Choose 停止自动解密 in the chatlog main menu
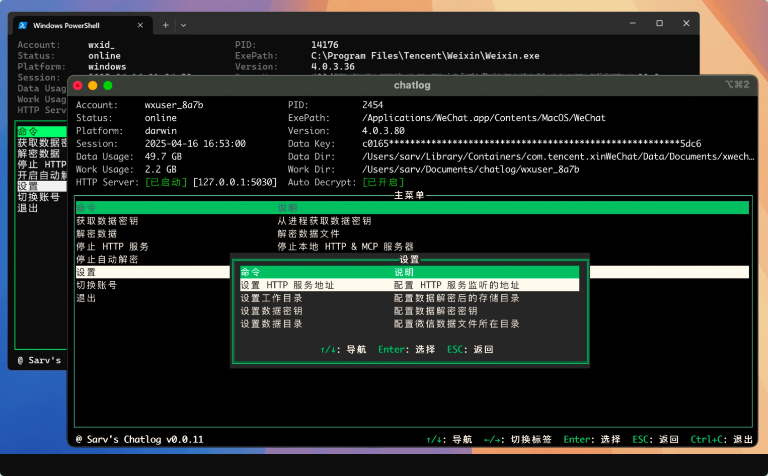768x476 pixels. pos(107,260)
